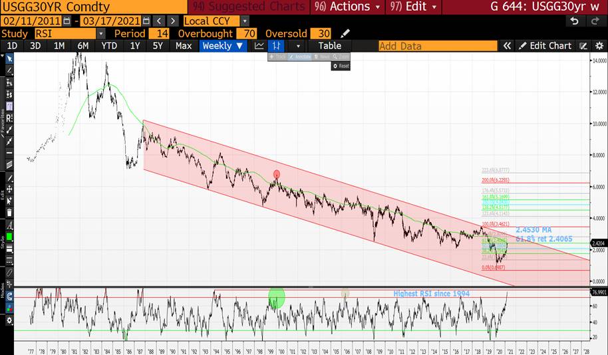The image size is (608, 355).
Task: Select the line chart type icon
Action: pos(259,46)
